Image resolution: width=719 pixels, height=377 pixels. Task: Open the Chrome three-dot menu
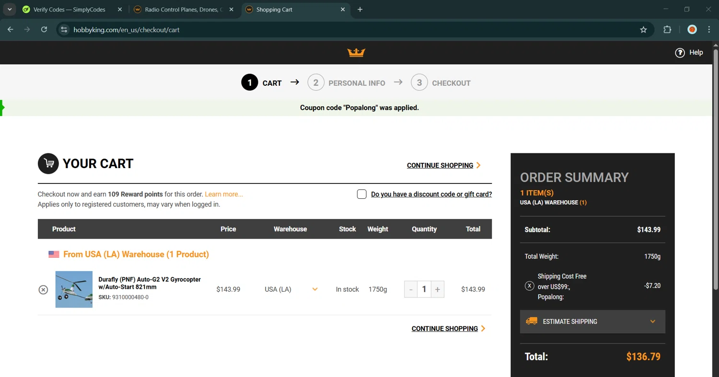[x=709, y=30]
